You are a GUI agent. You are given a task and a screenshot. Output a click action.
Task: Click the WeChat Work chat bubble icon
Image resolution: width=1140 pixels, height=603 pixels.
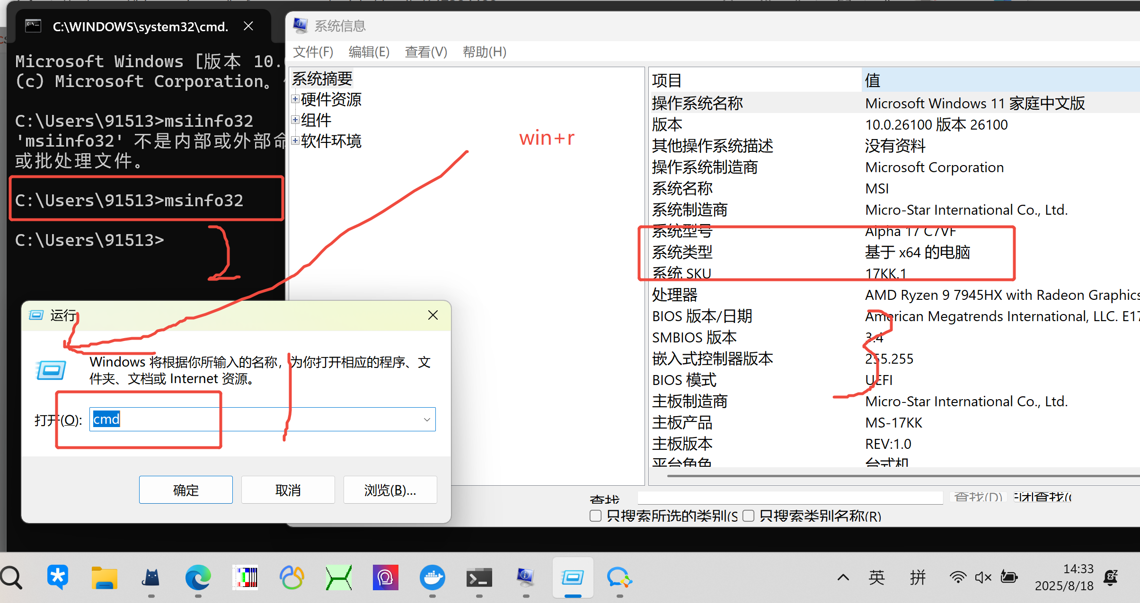tap(619, 577)
